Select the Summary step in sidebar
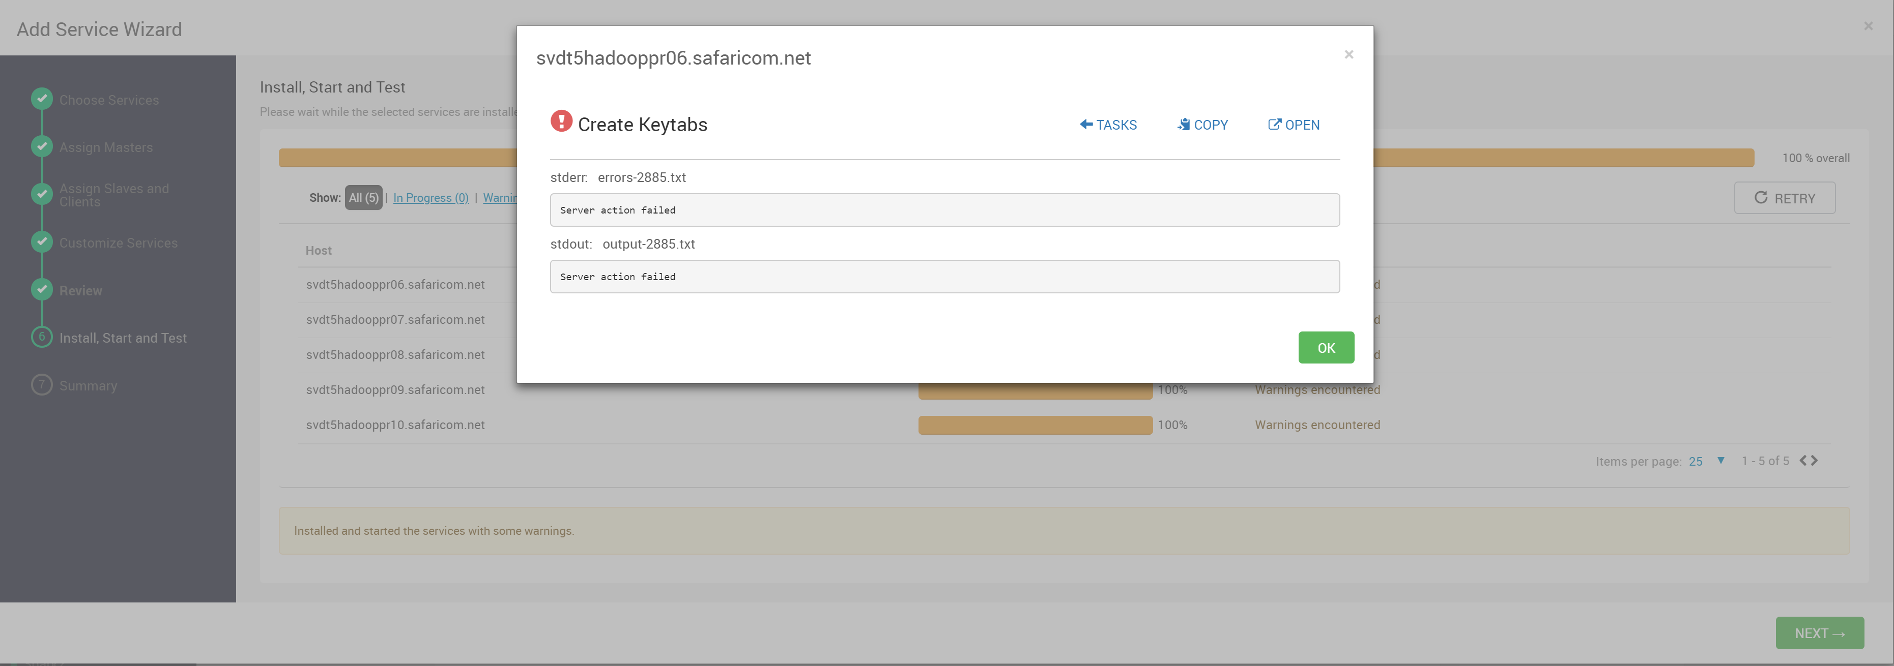 point(88,385)
